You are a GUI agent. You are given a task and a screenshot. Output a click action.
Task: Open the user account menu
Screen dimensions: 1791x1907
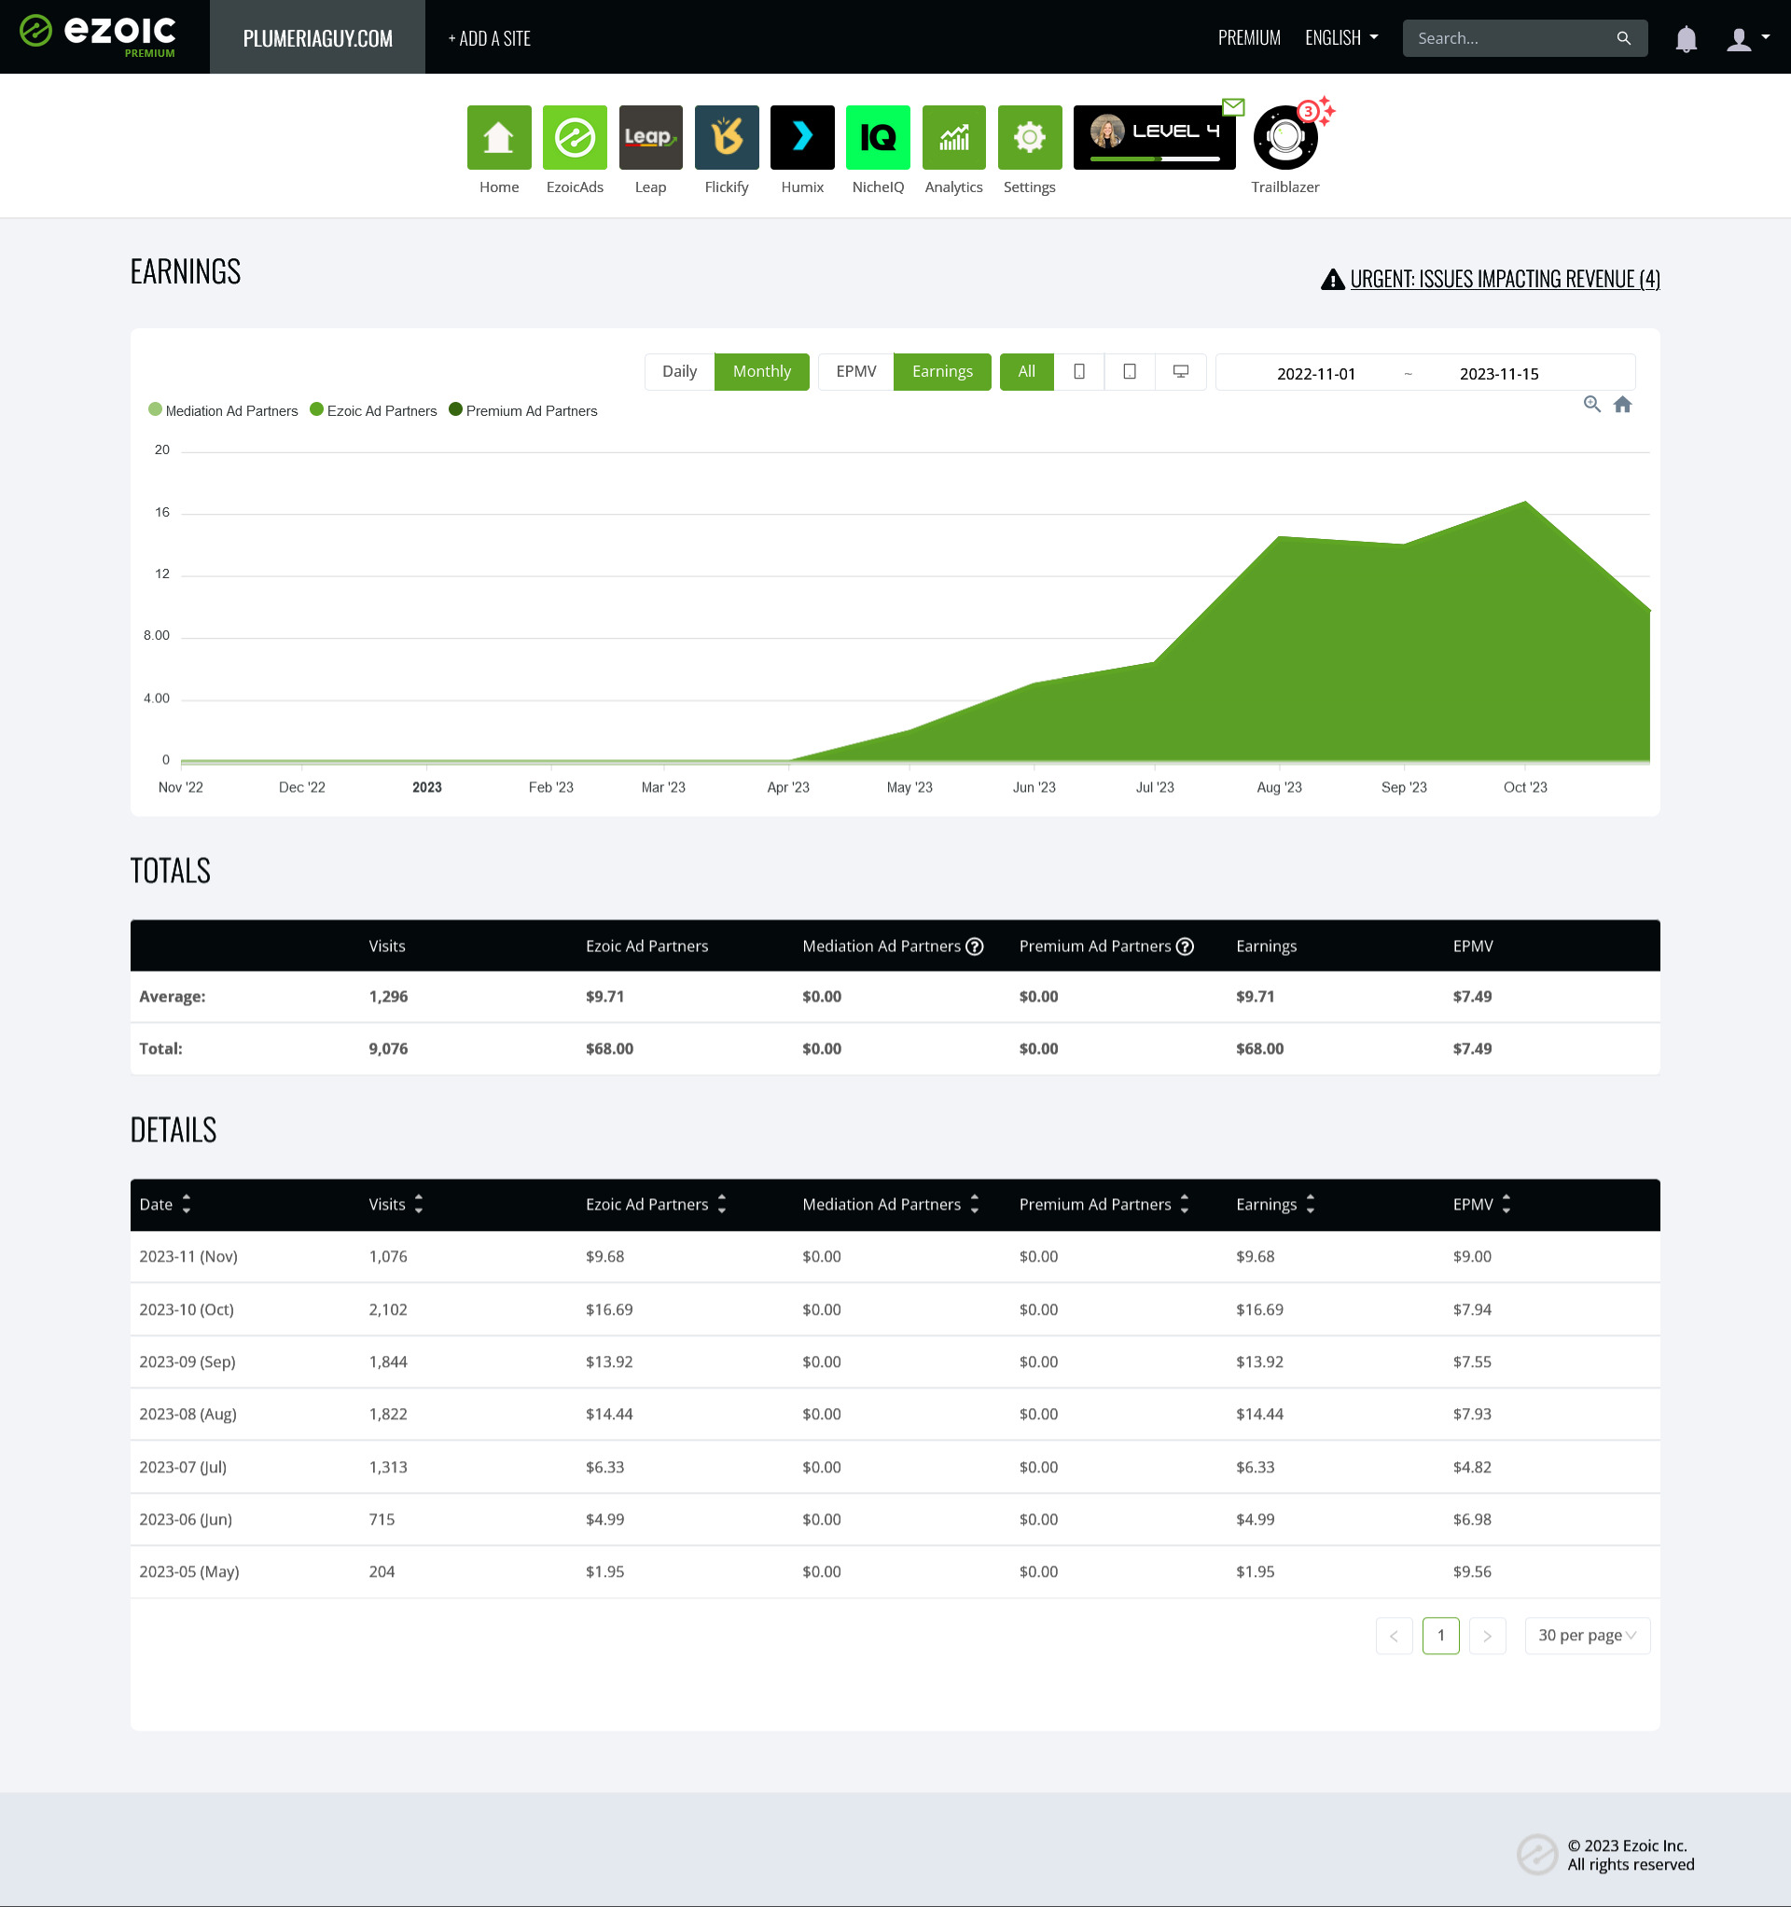coord(1747,38)
